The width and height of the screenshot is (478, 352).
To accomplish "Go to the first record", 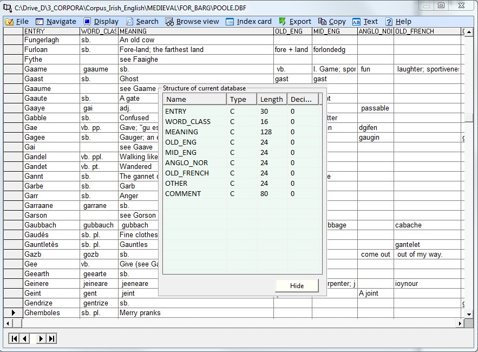I will point(14,338).
